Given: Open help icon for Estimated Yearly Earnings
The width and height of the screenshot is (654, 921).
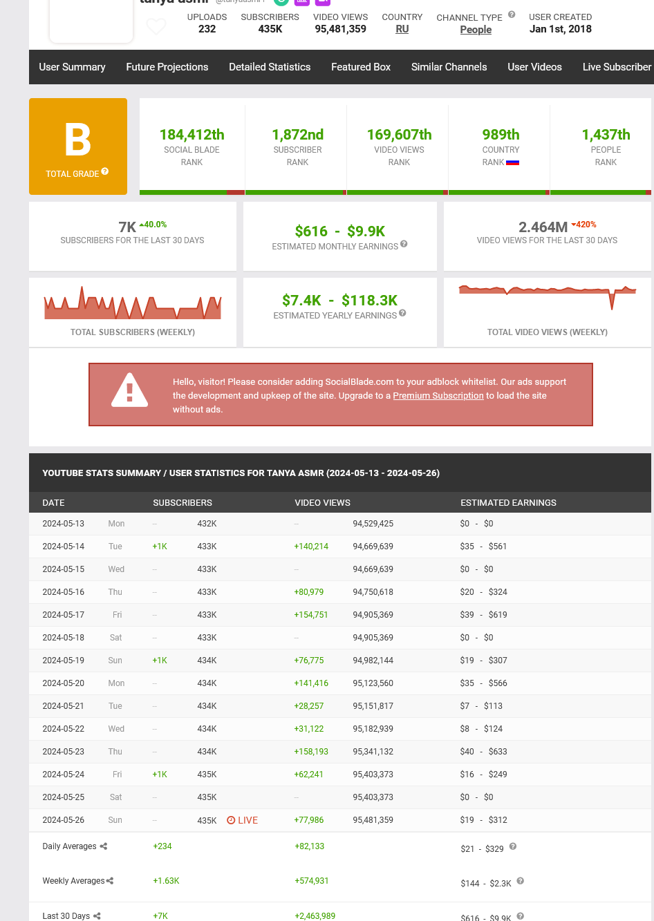Looking at the screenshot, I should [402, 313].
